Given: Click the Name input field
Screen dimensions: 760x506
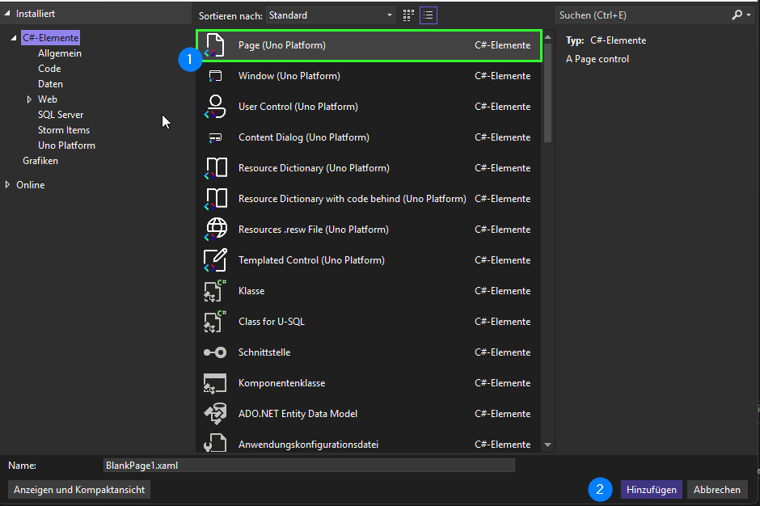Looking at the screenshot, I should pyautogui.click(x=308, y=466).
